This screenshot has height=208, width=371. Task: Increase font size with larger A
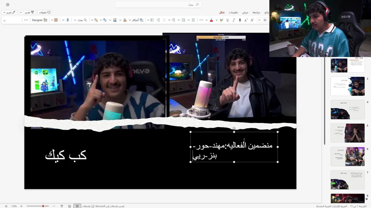252,20
